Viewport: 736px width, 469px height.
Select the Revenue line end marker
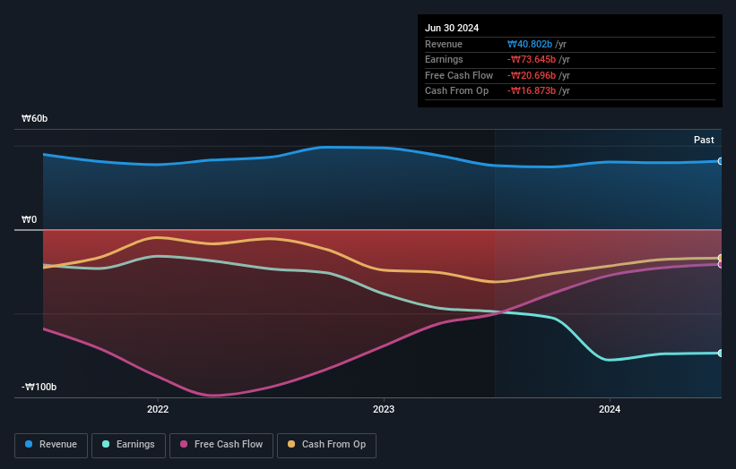721,161
